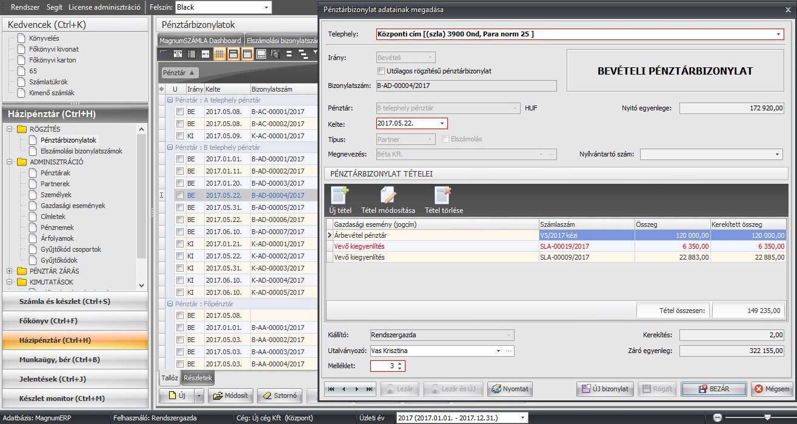Jump to the last record navigation arrow

point(370,389)
